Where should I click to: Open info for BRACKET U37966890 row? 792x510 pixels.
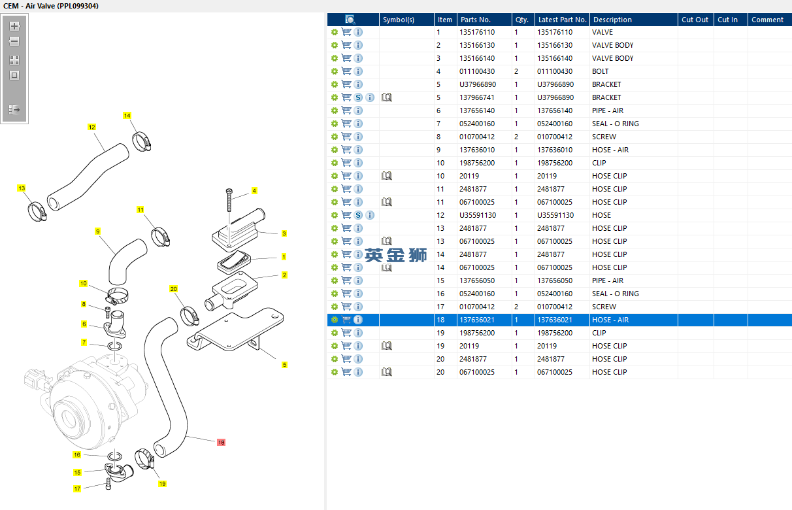(358, 84)
